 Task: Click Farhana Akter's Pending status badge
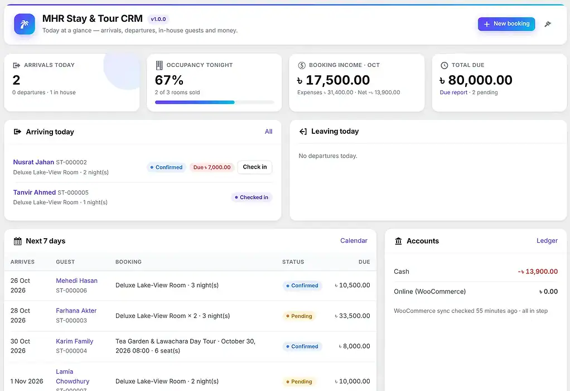pos(299,316)
